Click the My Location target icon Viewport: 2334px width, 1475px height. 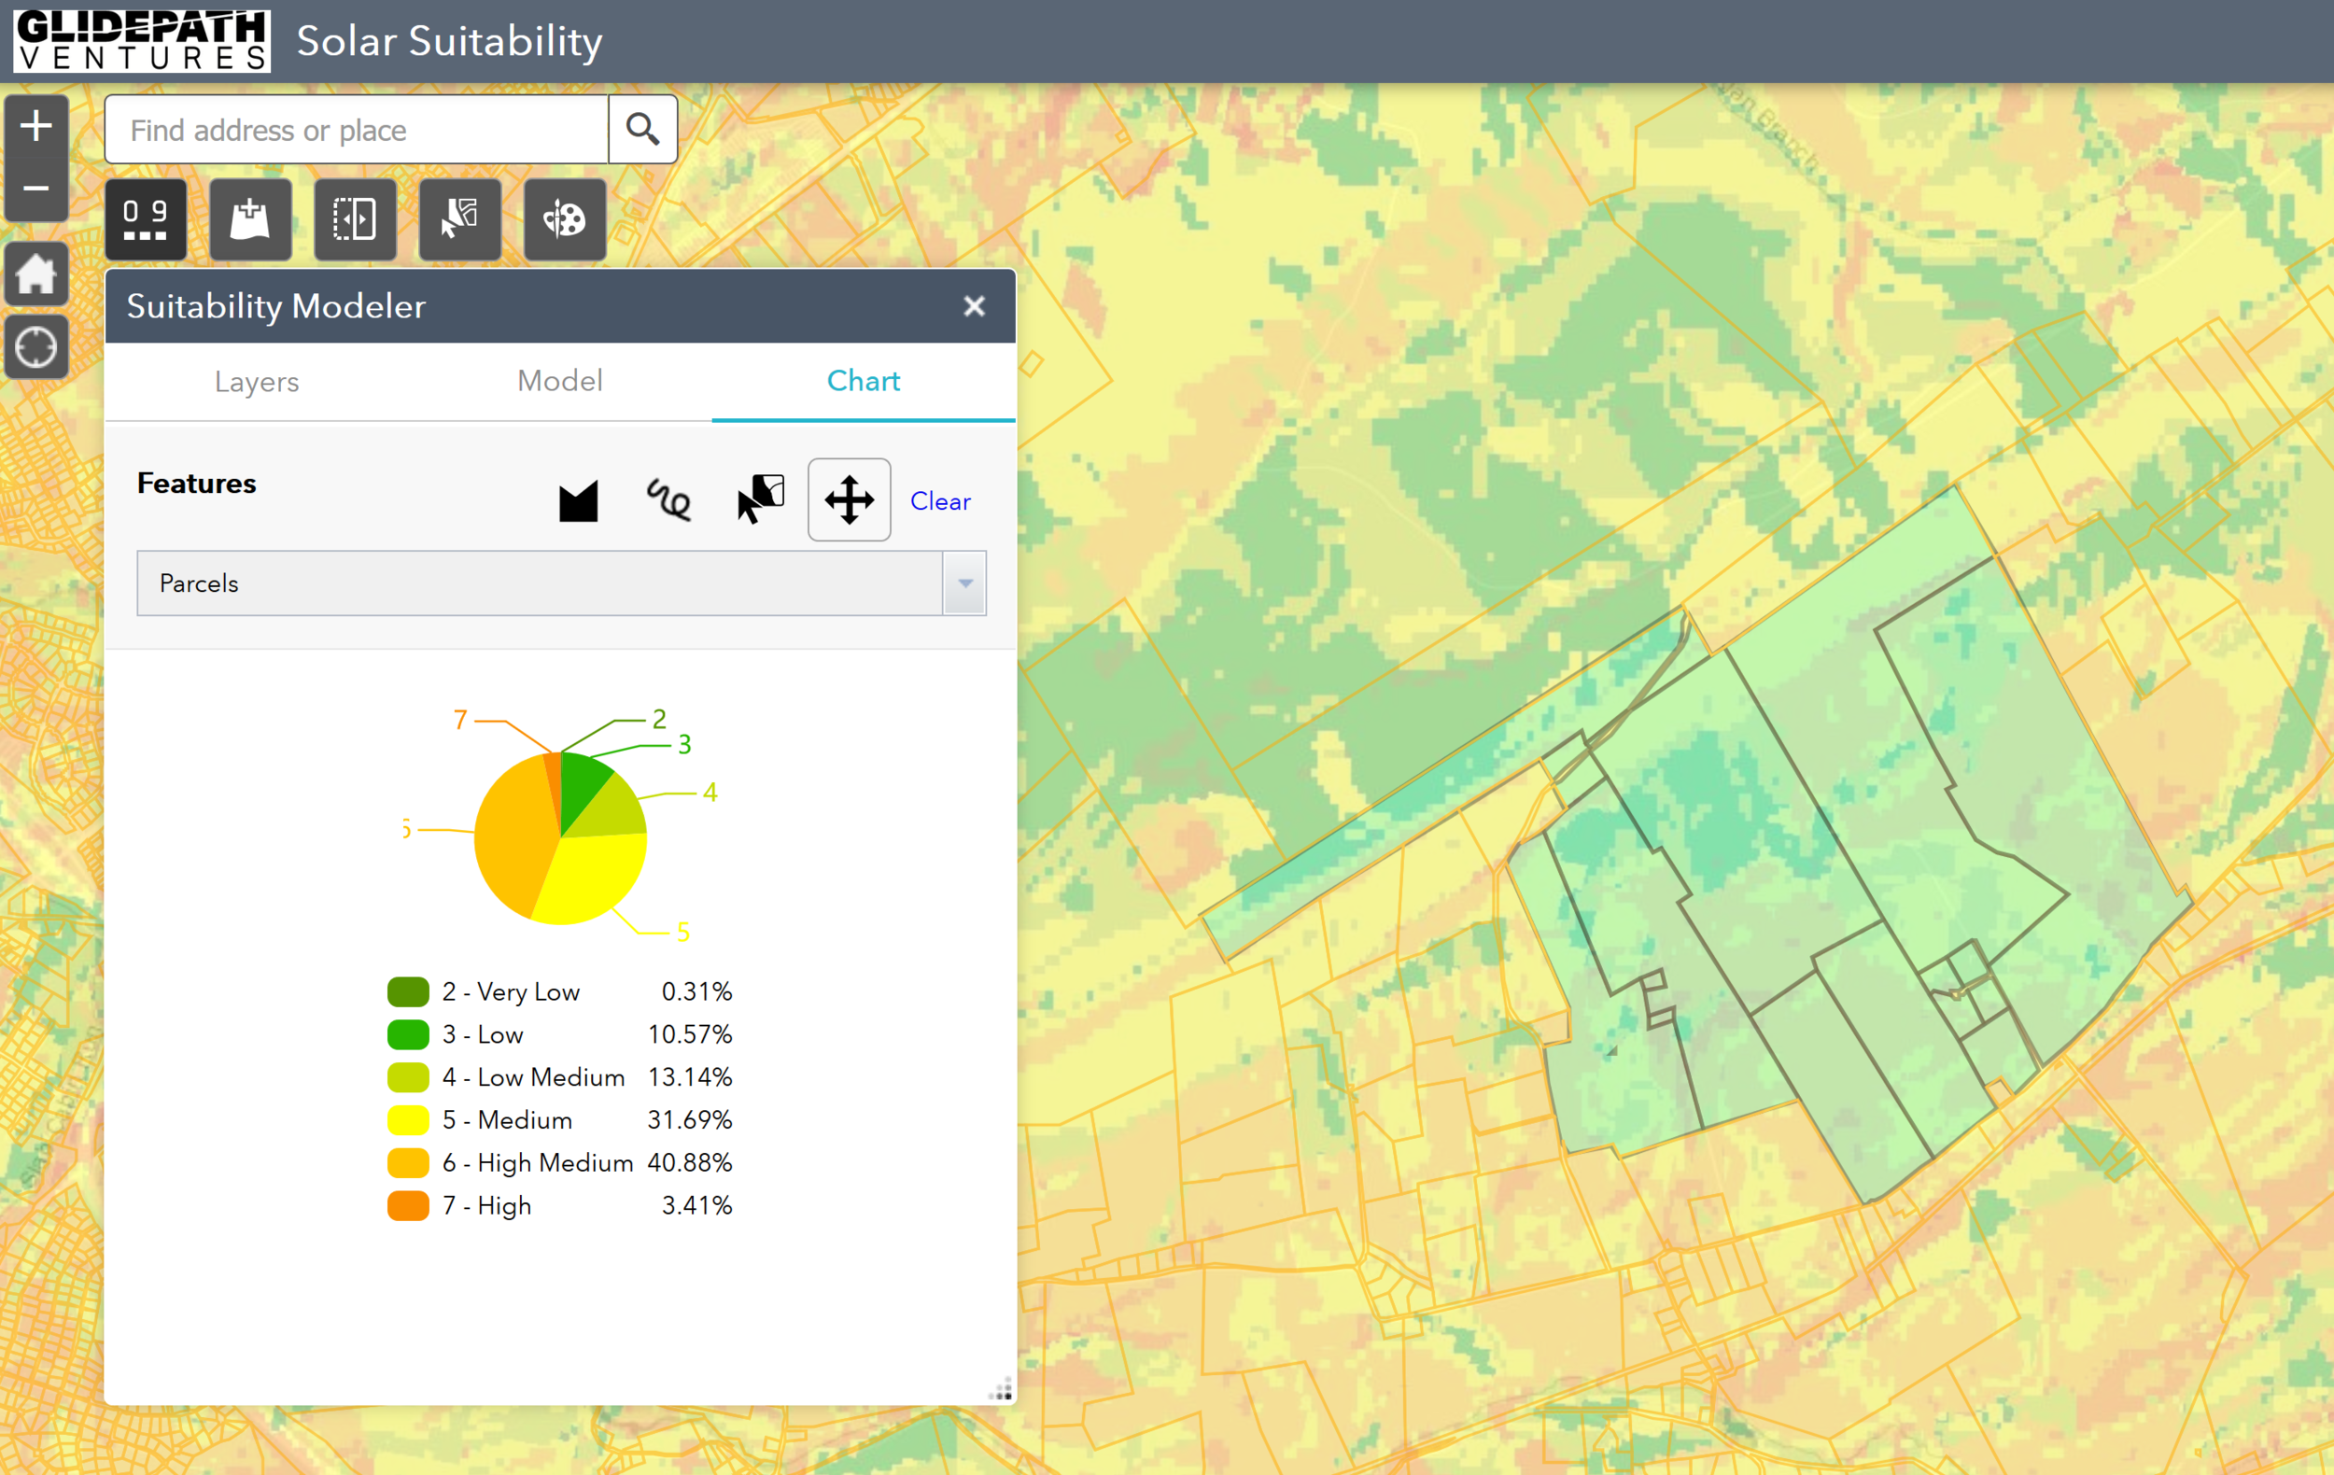click(x=35, y=347)
